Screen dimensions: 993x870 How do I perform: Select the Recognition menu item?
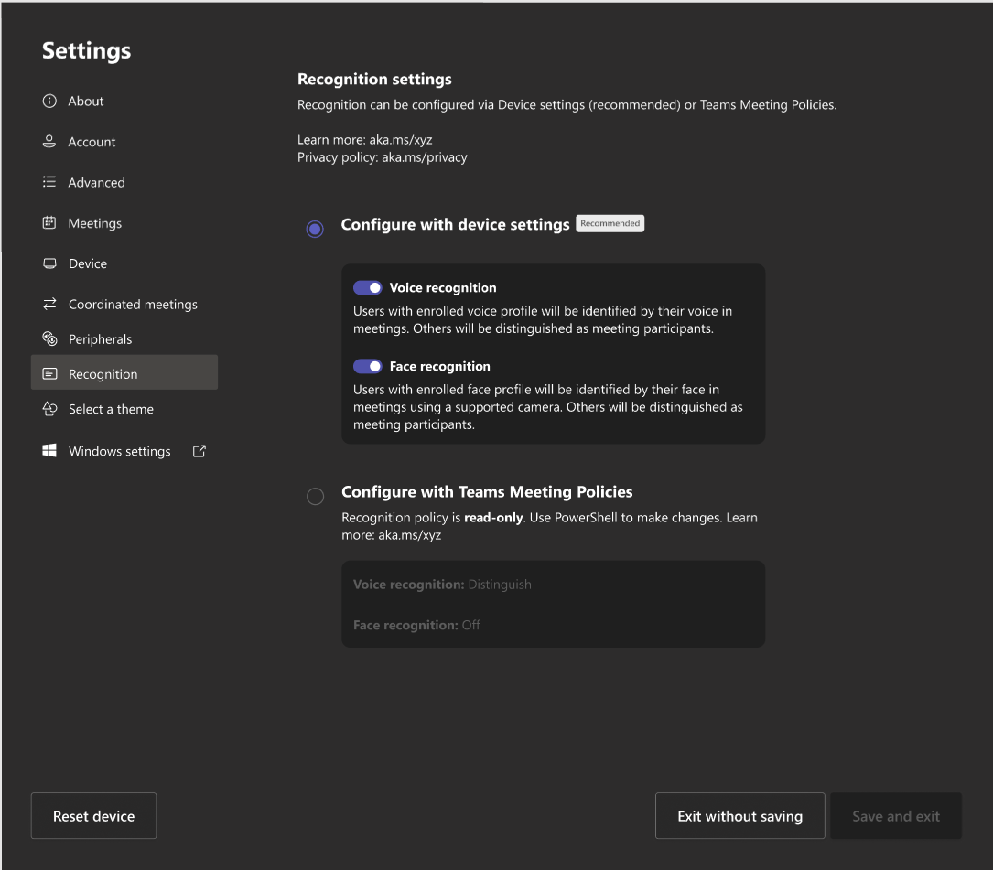coord(124,372)
